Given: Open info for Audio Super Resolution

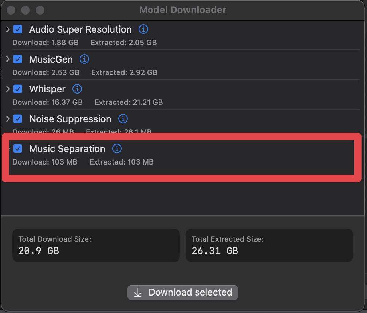Looking at the screenshot, I should 143,29.
